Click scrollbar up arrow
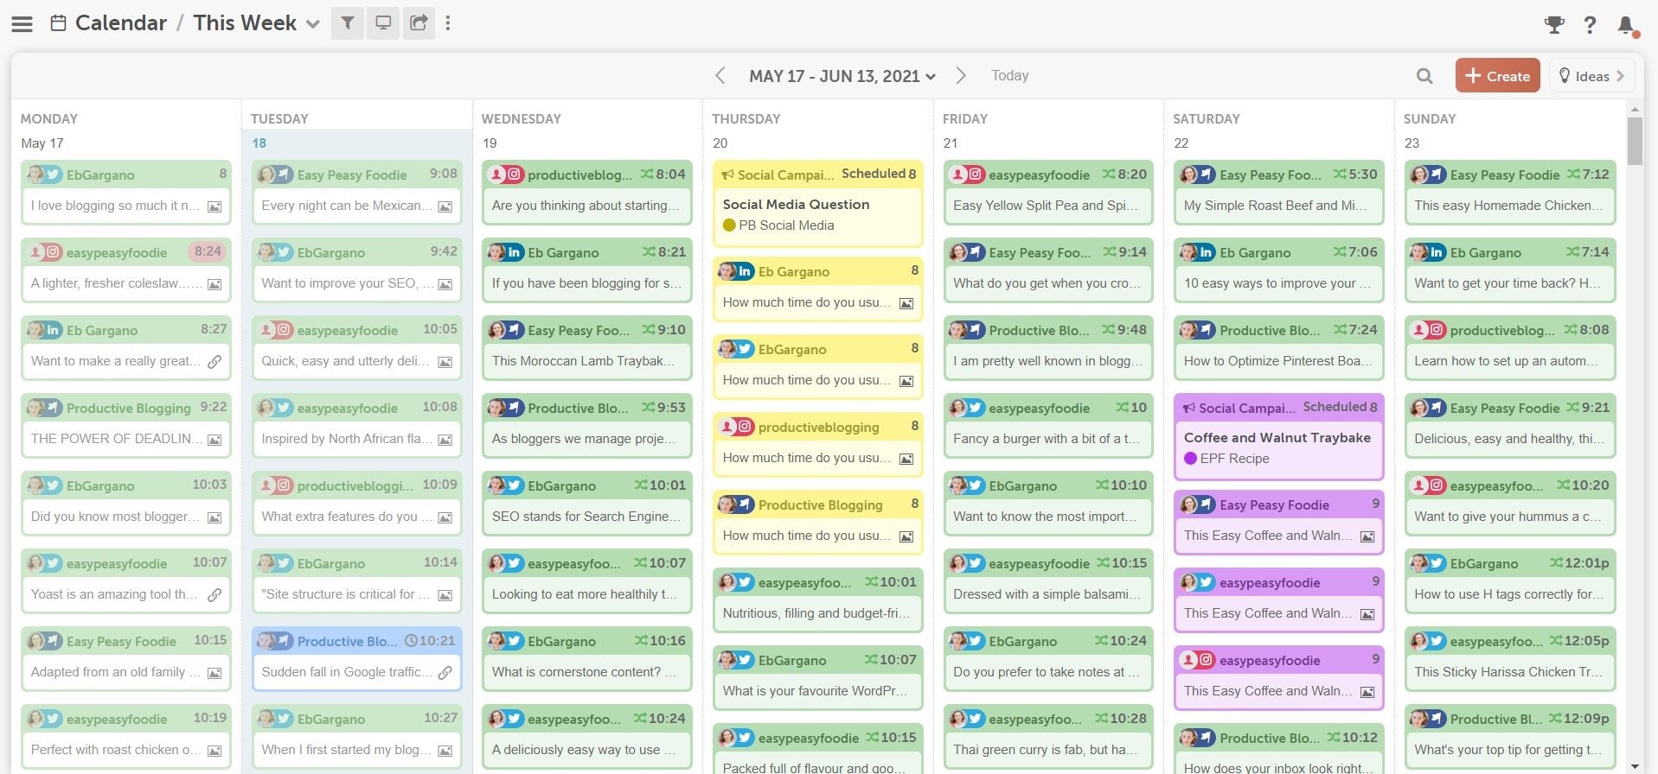This screenshot has width=1658, height=774. coord(1634,110)
